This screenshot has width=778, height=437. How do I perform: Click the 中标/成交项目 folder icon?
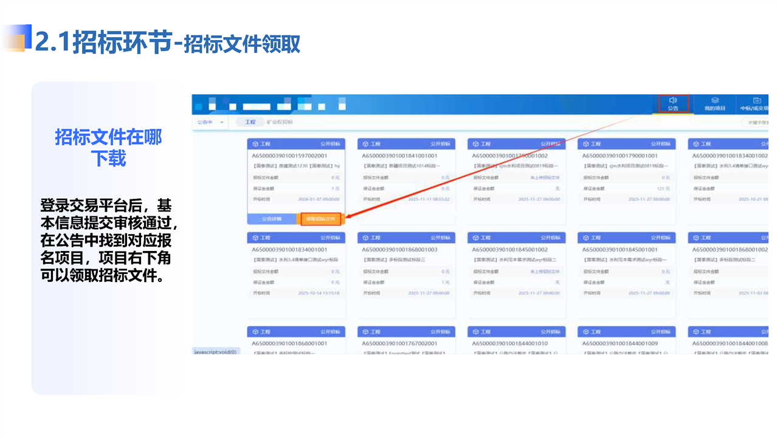757,100
